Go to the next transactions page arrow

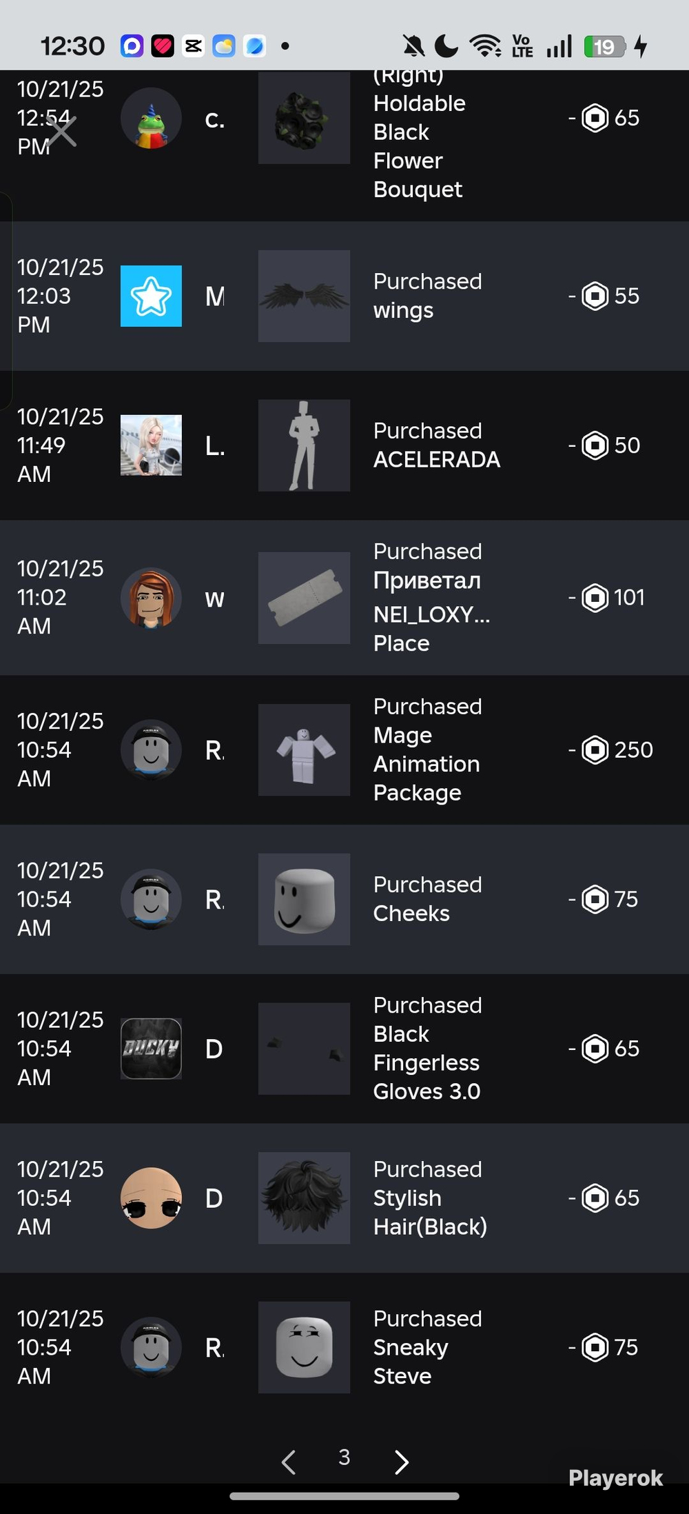click(402, 1461)
